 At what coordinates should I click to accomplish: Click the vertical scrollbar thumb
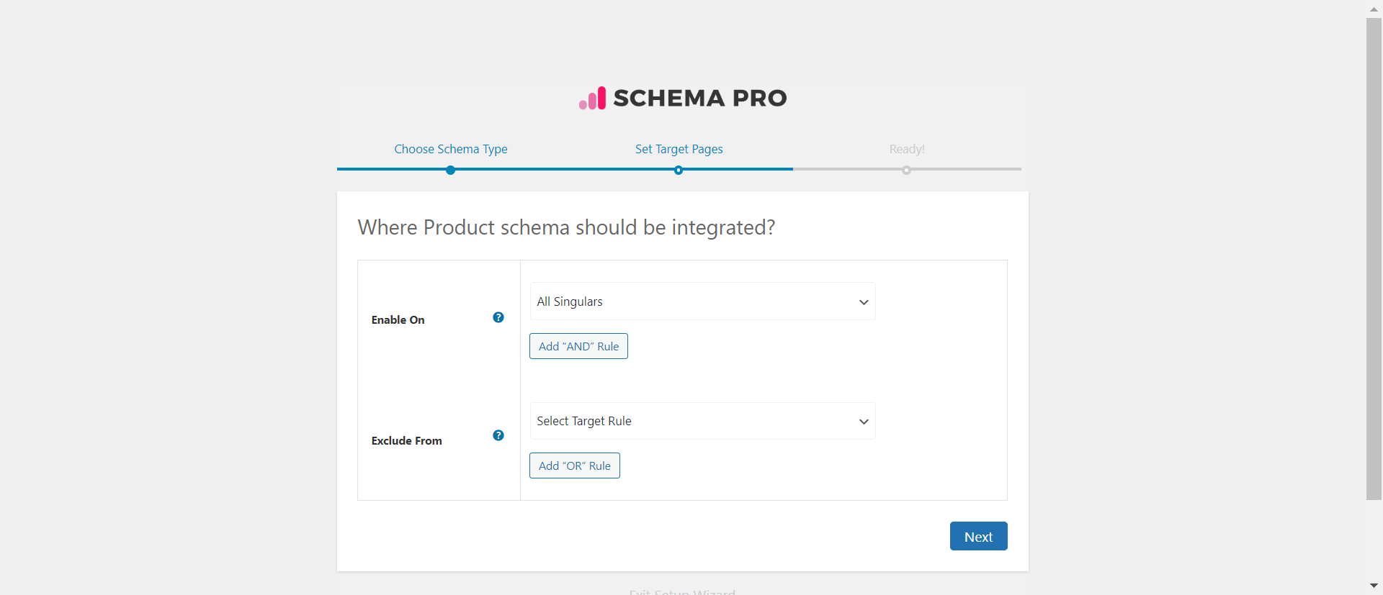click(x=1374, y=259)
